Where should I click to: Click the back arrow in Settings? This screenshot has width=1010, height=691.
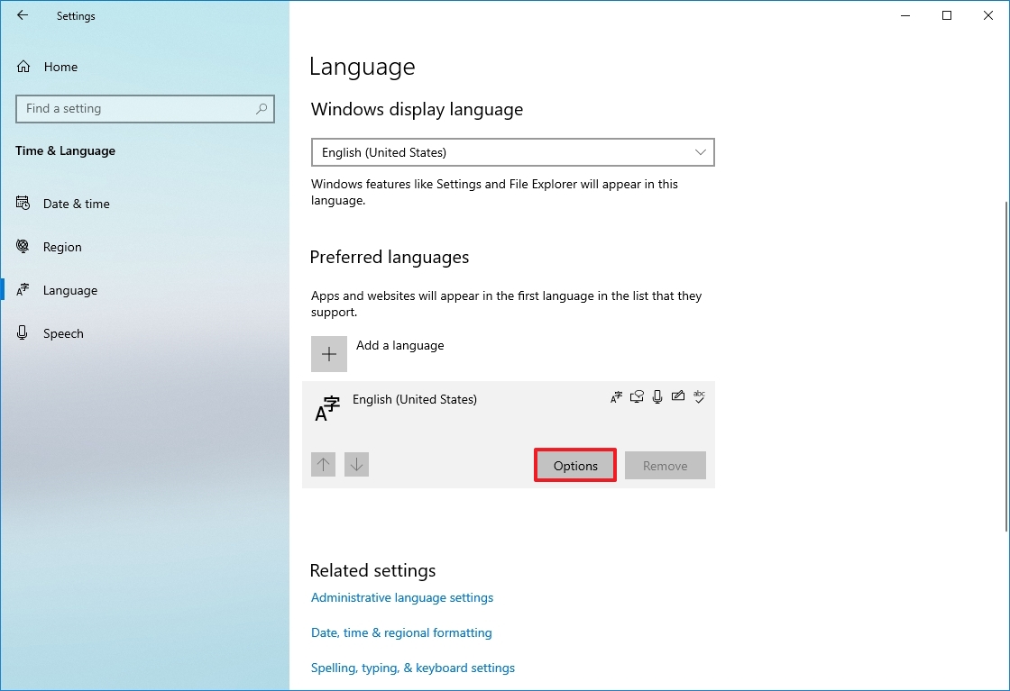pos(23,15)
